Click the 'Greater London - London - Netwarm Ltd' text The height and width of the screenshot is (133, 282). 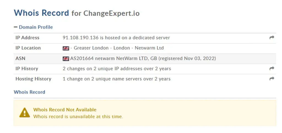[x=119, y=48]
